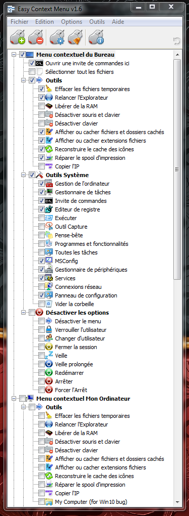Click the red minus mouse toolbar icon
Screen dimensions: 189x516
[x=36, y=37]
